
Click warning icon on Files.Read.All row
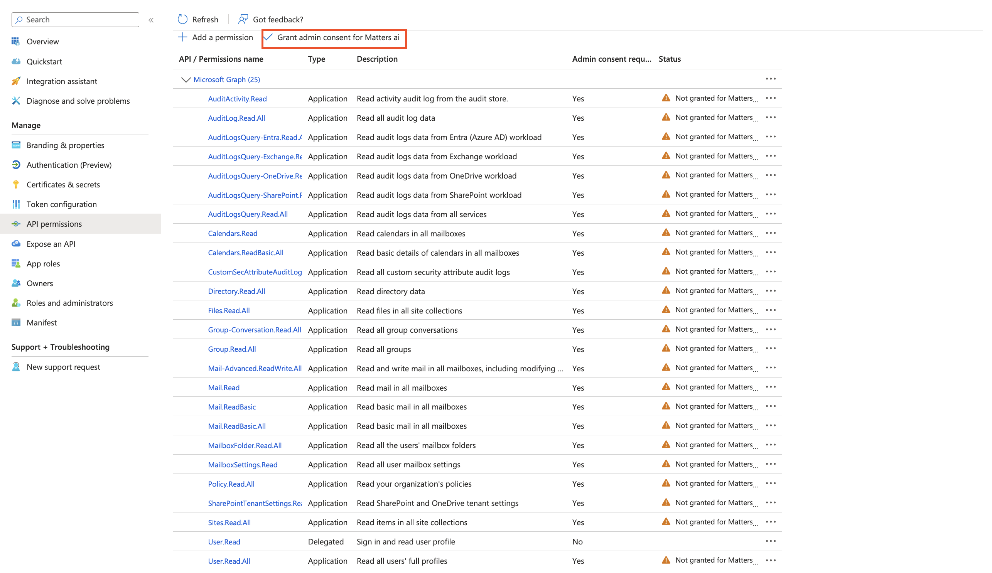[666, 310]
